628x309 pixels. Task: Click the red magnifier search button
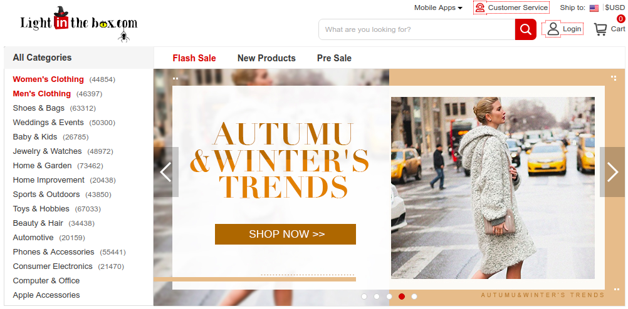click(x=525, y=29)
